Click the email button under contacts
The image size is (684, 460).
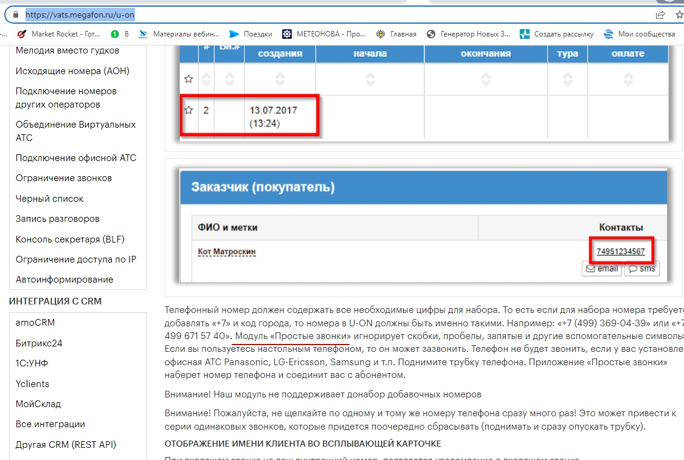(601, 269)
